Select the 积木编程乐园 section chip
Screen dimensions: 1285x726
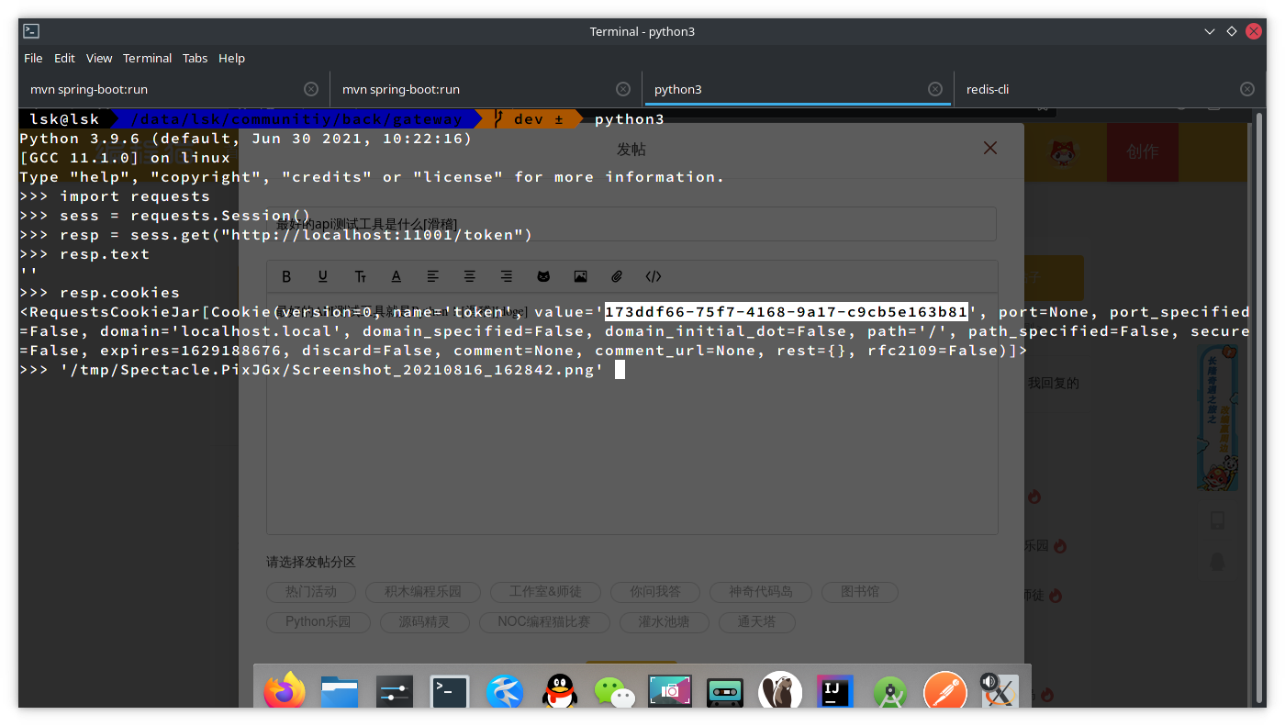tap(422, 592)
